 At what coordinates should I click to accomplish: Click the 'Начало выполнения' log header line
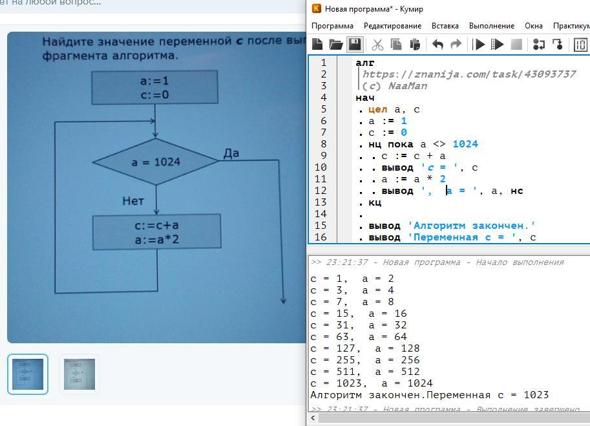coord(437,262)
